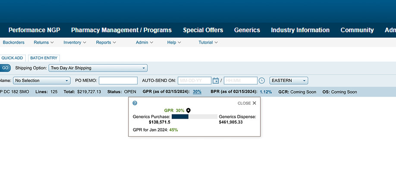The height and width of the screenshot is (192, 396).
Task: Focus the MM-DD-YY auto-send date field
Action: pos(195,81)
